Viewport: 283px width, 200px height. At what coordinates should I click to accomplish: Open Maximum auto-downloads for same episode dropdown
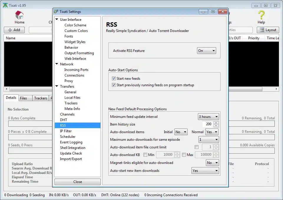tap(208, 140)
